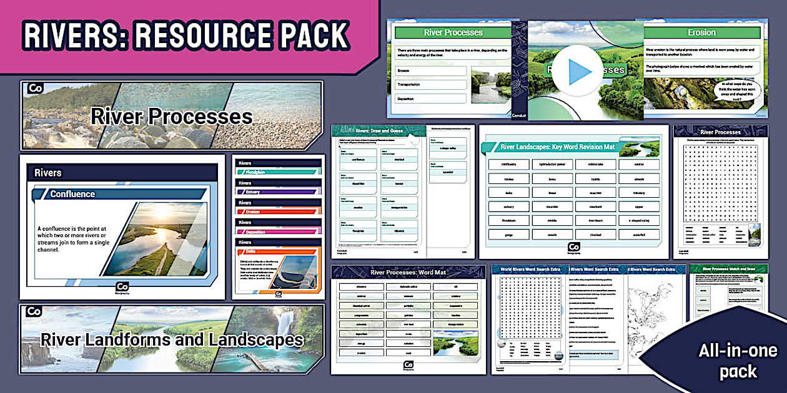The height and width of the screenshot is (393, 787).
Task: Play the River Processes video
Action: pos(577,70)
